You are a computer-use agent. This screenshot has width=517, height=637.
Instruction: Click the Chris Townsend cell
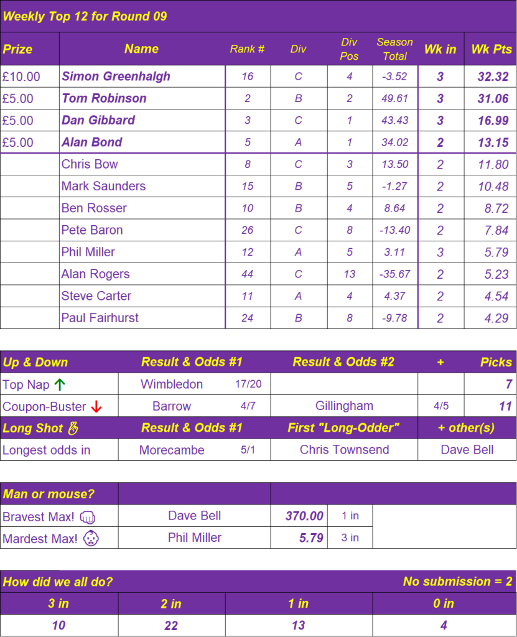tap(344, 449)
